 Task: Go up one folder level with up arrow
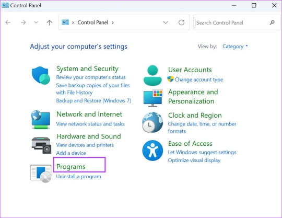point(50,22)
